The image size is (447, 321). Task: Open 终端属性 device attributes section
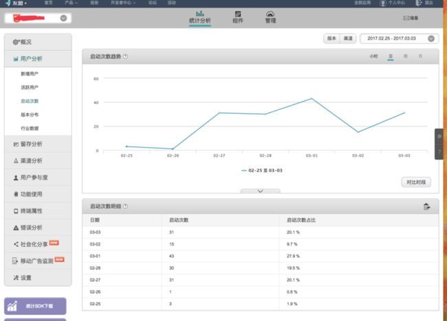pyautogui.click(x=38, y=211)
